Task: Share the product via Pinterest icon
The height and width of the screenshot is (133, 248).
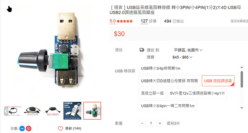Action: coord(29,129)
